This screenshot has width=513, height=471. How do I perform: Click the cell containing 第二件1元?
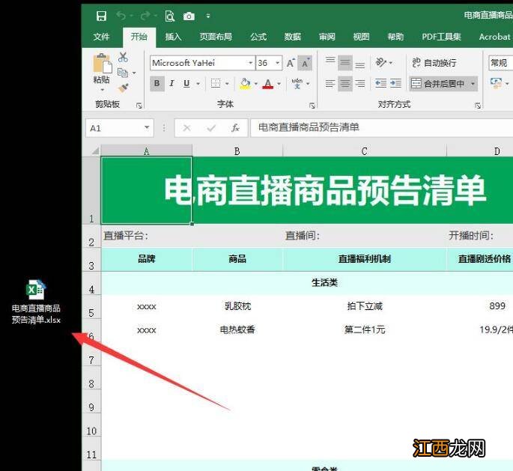365,329
